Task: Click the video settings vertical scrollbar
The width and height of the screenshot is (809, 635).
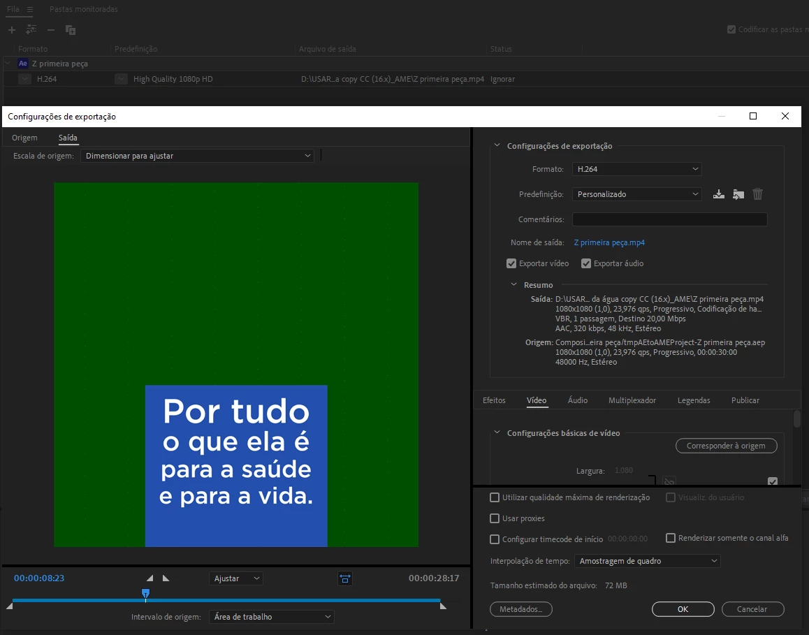Action: pos(796,418)
